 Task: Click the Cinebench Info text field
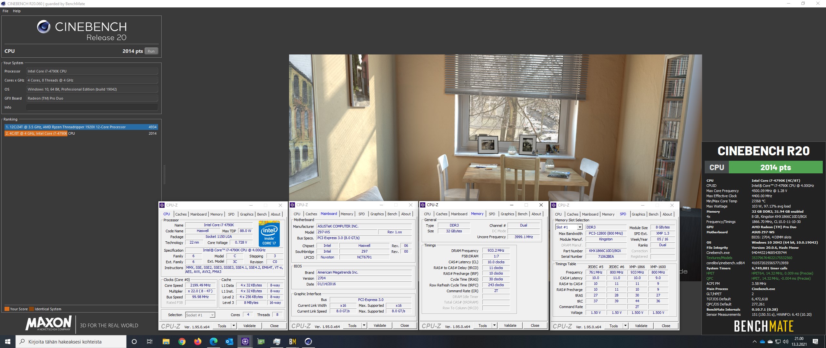click(x=92, y=107)
